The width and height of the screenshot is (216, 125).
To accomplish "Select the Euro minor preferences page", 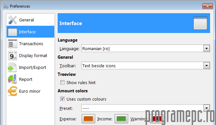I will [x=30, y=91].
